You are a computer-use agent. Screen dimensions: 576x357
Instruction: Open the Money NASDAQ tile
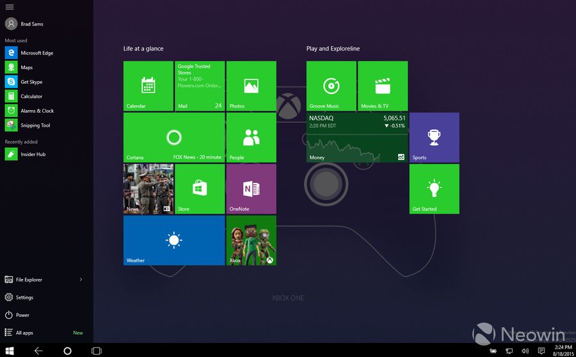(357, 138)
